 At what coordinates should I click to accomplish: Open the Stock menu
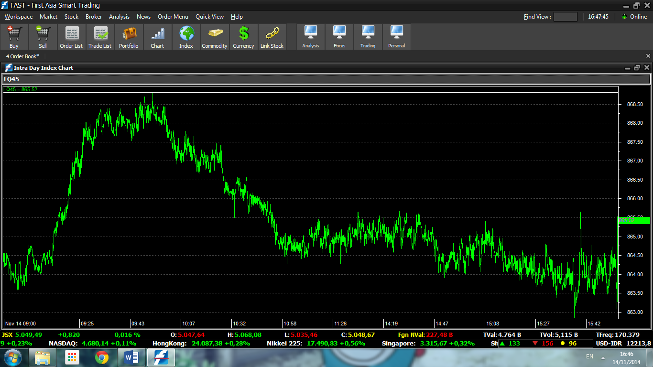71,17
